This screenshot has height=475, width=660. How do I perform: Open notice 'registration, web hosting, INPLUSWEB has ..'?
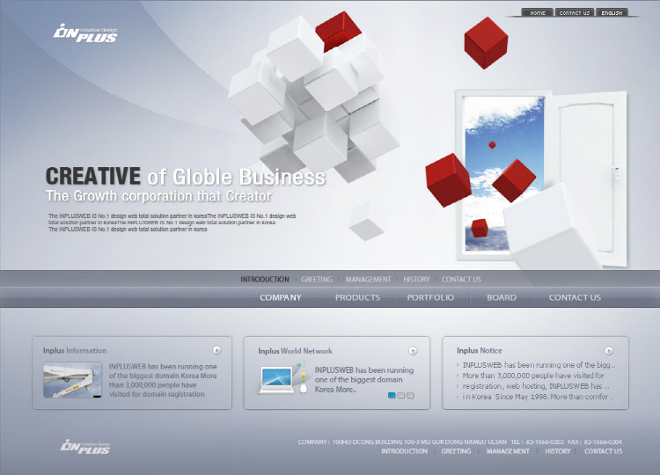click(535, 386)
